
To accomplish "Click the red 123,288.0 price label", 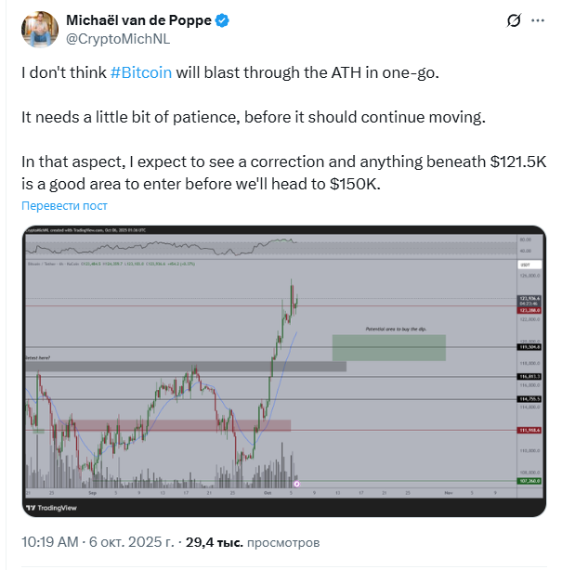I will (x=529, y=309).
